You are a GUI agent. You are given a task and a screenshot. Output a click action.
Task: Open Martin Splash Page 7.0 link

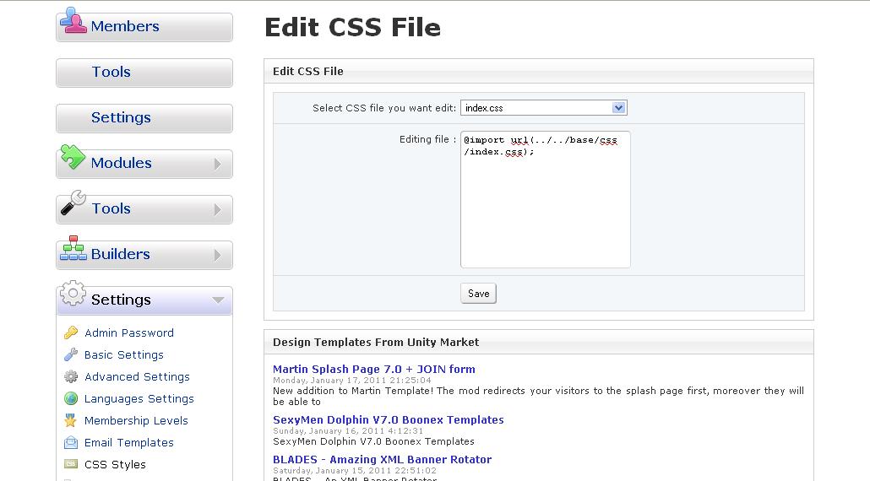(x=373, y=370)
